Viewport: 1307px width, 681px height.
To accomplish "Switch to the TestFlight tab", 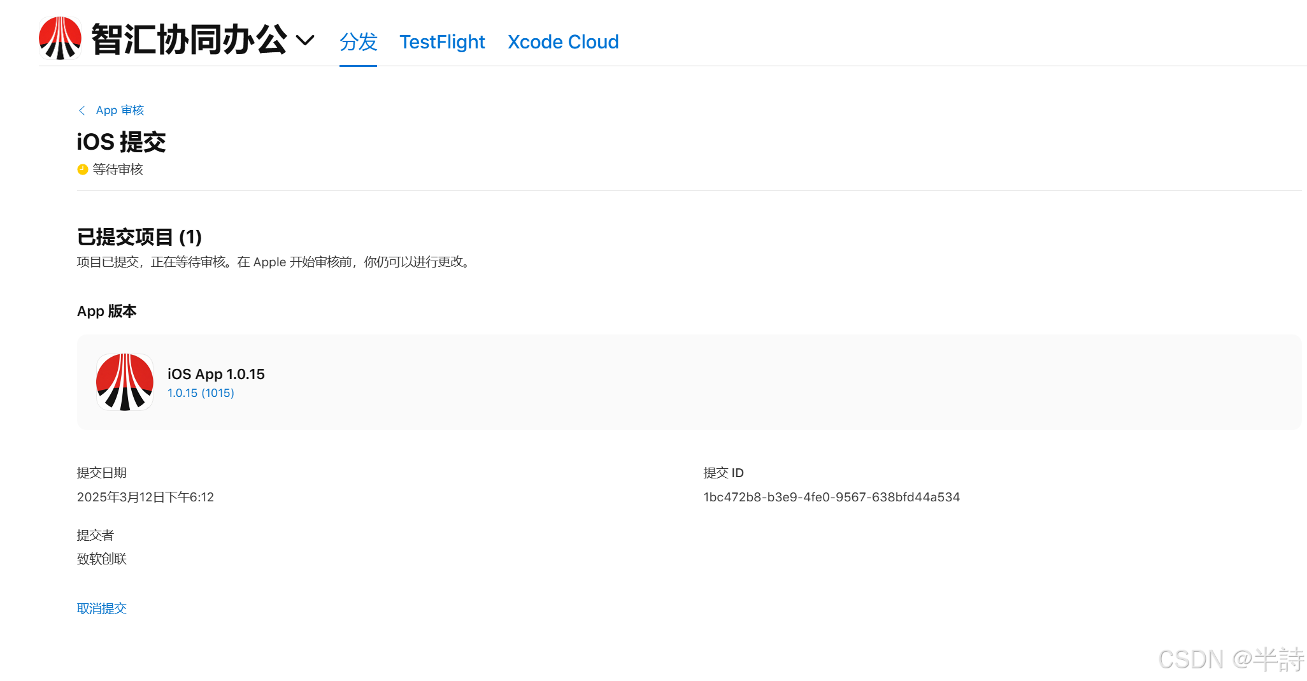I will click(442, 42).
